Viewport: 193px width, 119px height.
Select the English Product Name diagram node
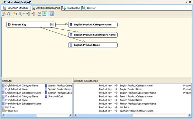(x=93, y=45)
